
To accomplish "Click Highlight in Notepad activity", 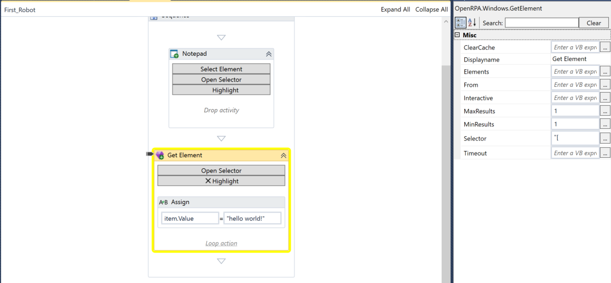I will [221, 90].
